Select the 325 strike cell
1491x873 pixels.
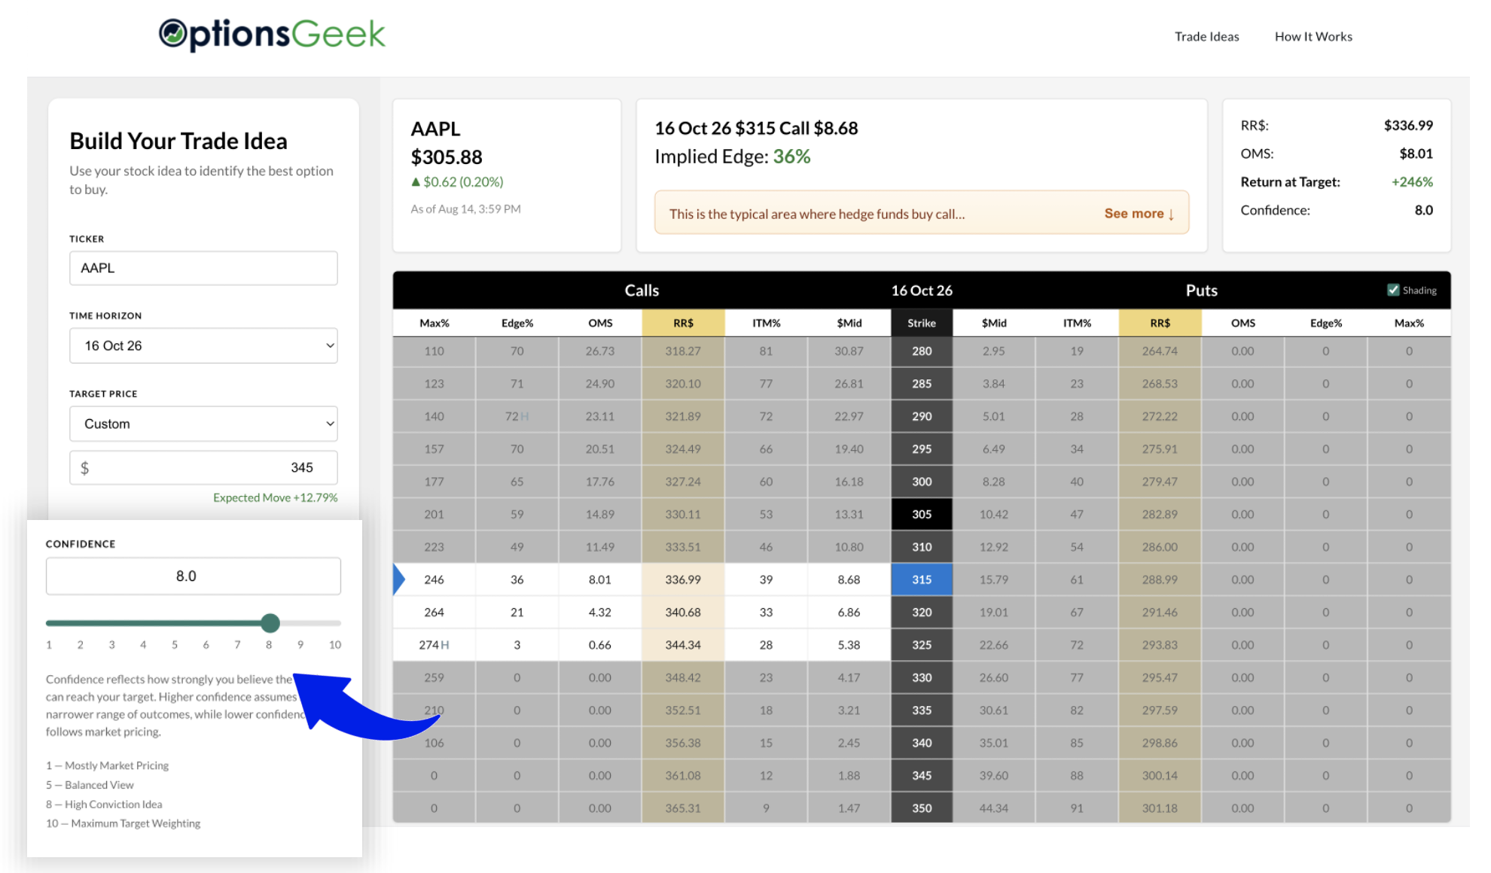coord(922,645)
